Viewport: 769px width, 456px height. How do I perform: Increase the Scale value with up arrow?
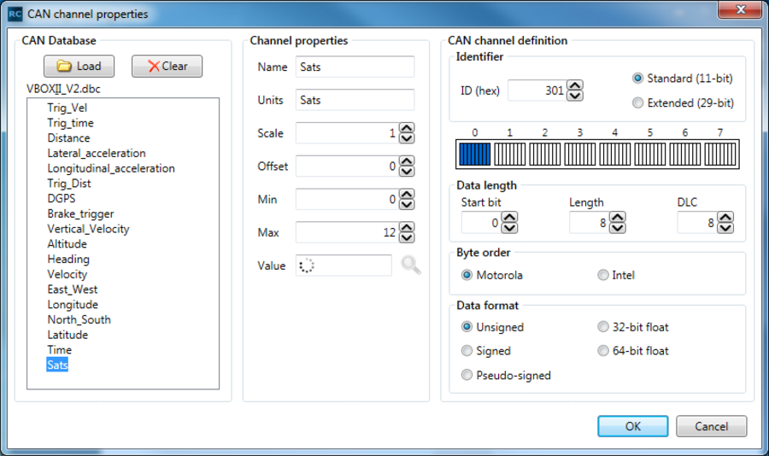pyautogui.click(x=407, y=128)
